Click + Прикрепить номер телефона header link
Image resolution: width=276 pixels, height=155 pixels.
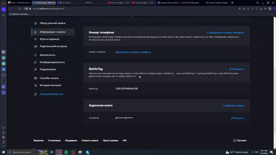point(225,33)
